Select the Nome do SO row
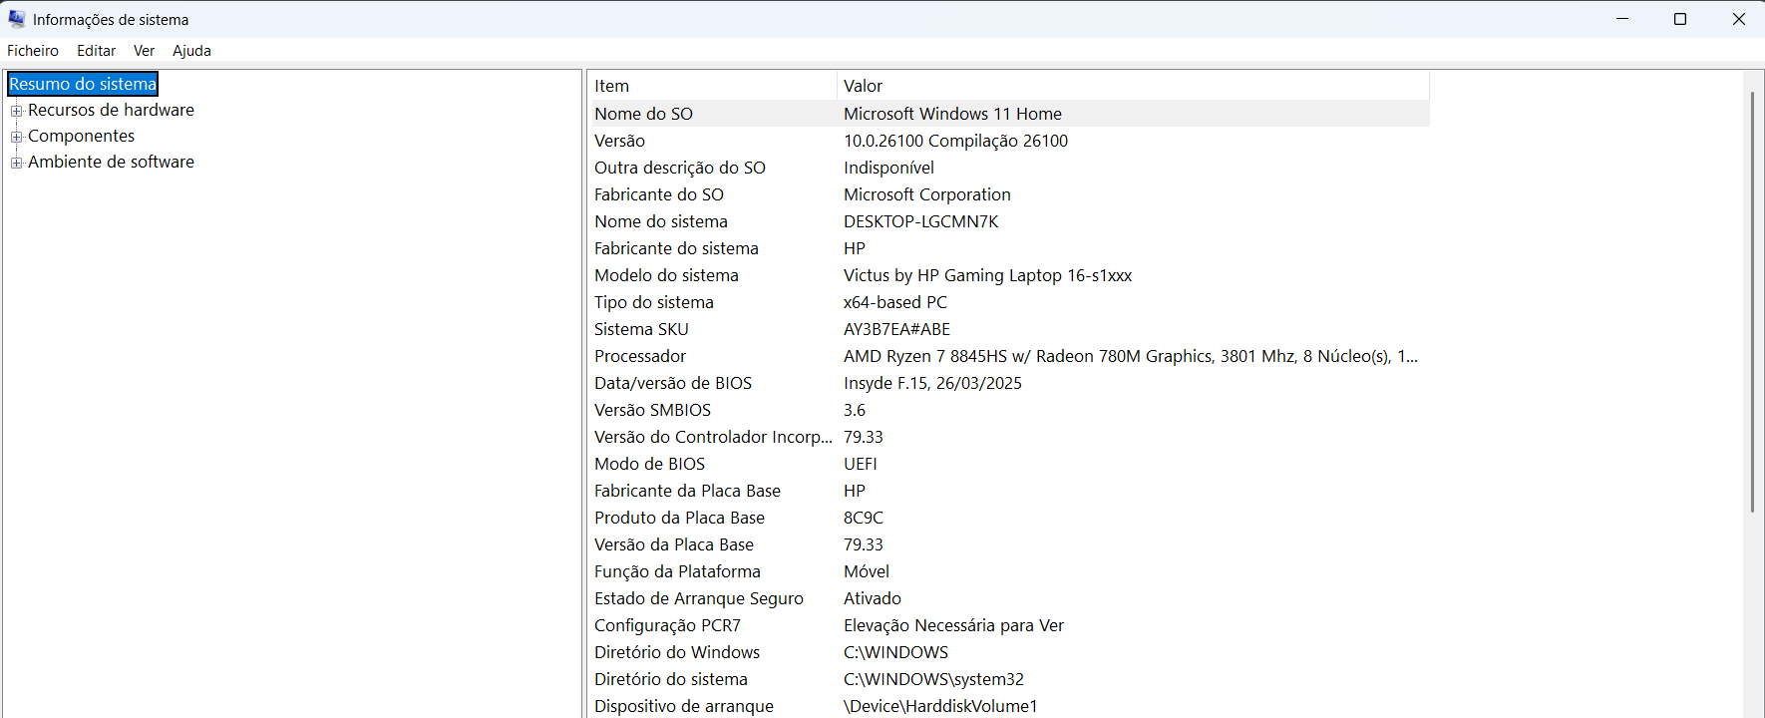Screen dimensions: 1765x718 pos(1009,114)
